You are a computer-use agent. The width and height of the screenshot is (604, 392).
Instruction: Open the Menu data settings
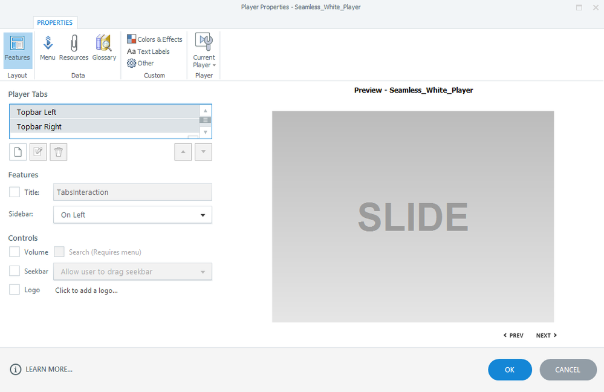coord(48,48)
